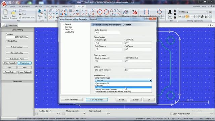Toggle the Single Step checkbox
215x121 pixels.
pos(7,41)
